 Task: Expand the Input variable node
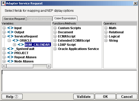tap(4, 28)
